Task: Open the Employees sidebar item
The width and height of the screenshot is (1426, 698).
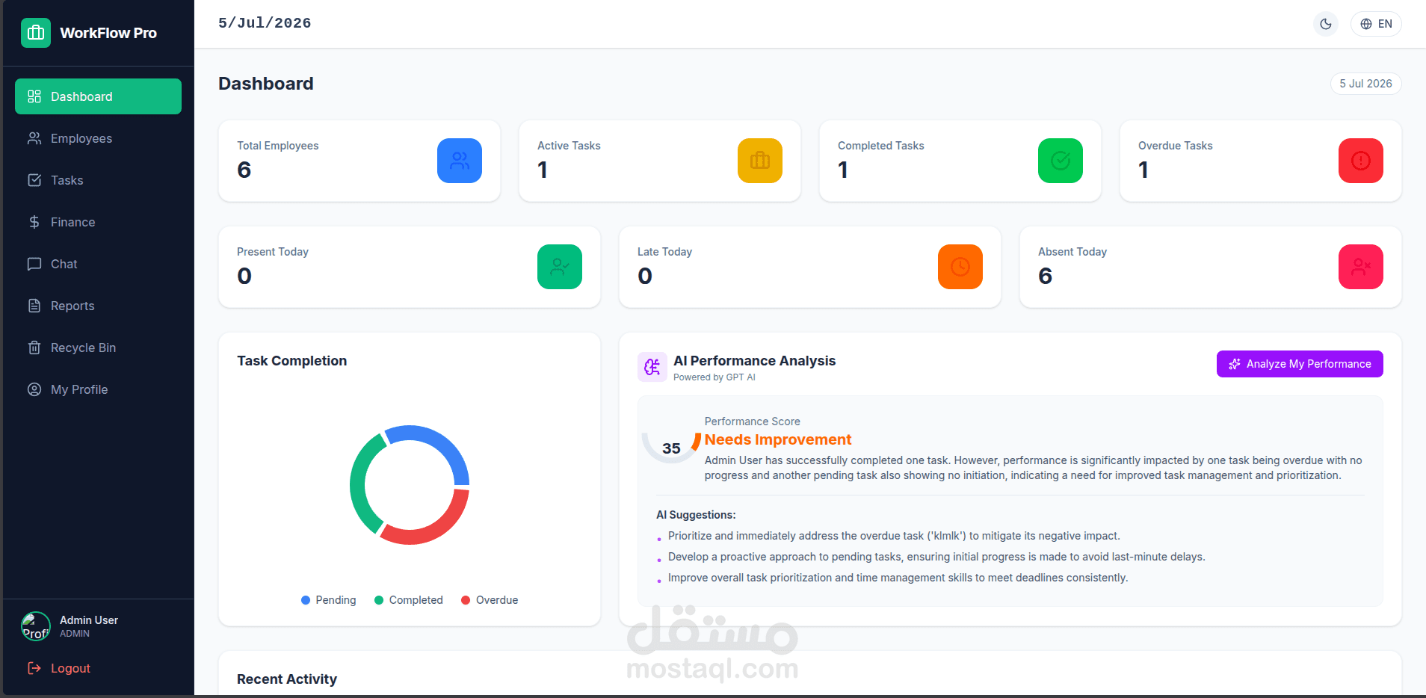Action: click(x=98, y=138)
